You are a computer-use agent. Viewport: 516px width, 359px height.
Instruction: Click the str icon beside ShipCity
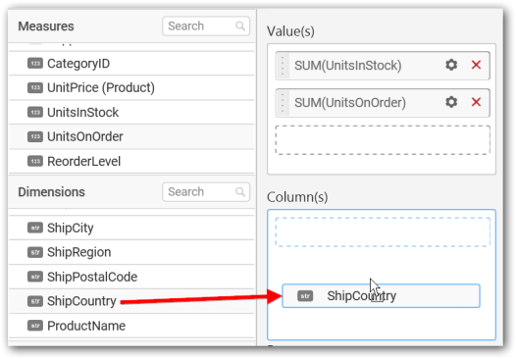point(35,228)
